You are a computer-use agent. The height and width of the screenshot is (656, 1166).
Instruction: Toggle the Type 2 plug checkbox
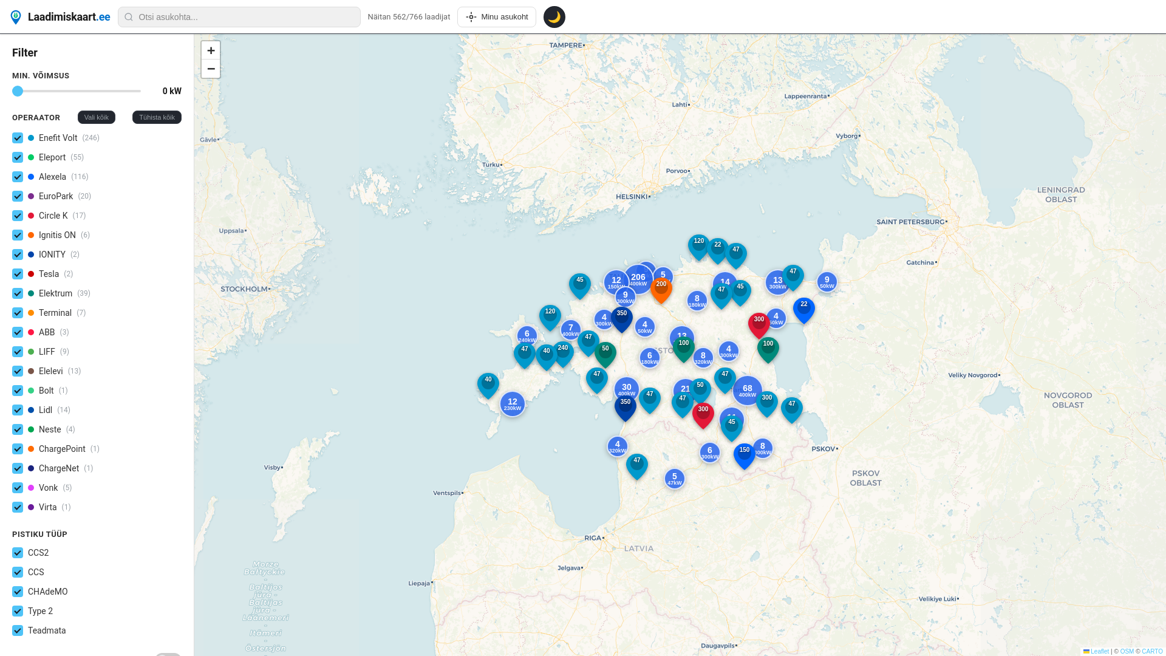(18, 611)
